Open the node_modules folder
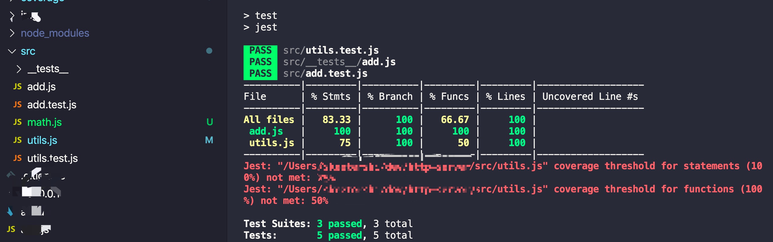 point(55,33)
